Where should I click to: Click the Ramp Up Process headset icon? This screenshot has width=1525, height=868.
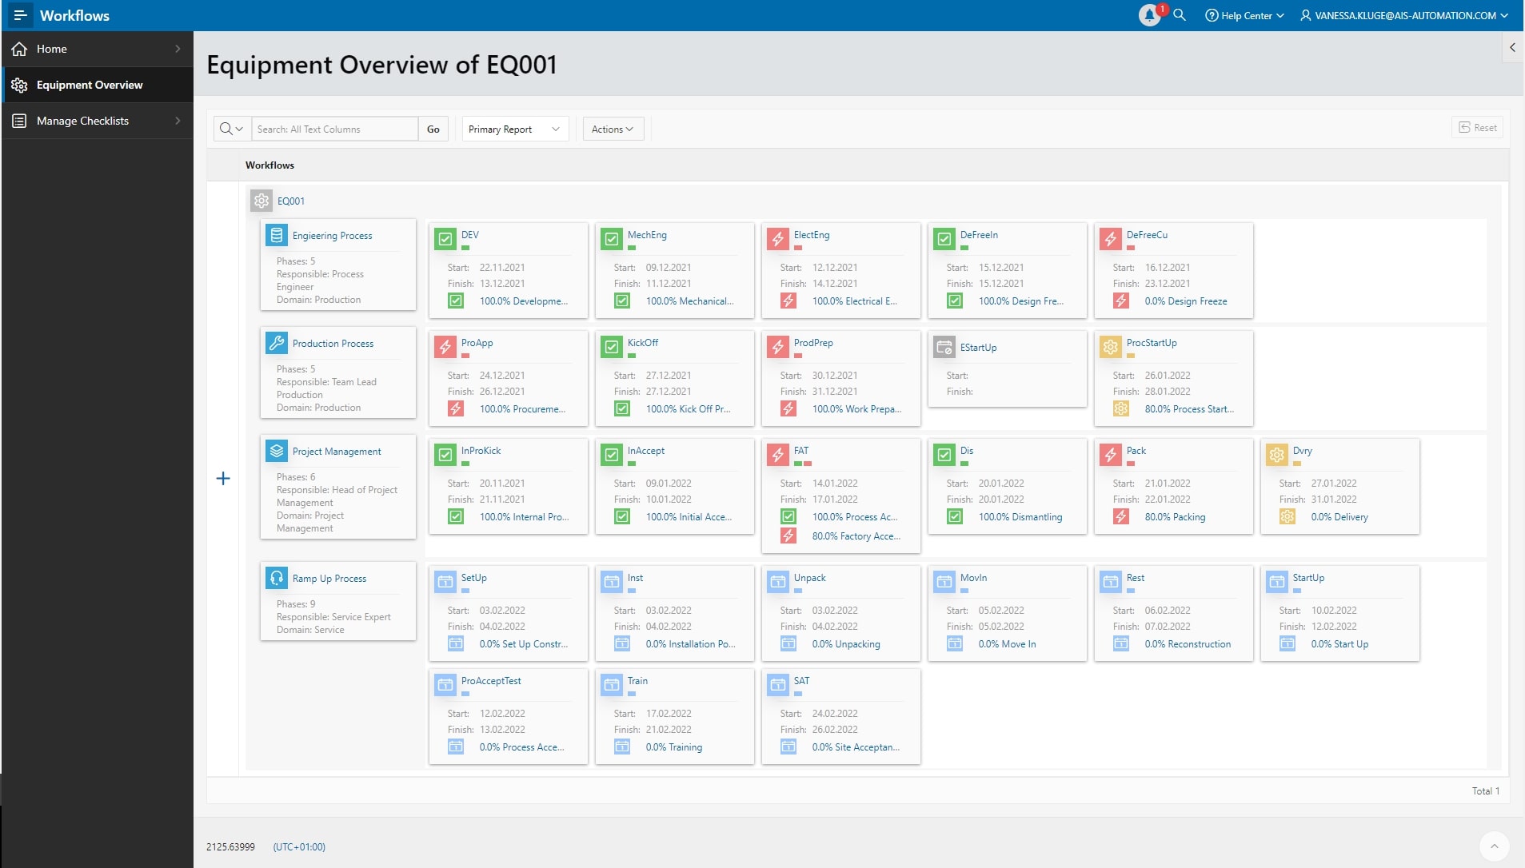tap(277, 578)
